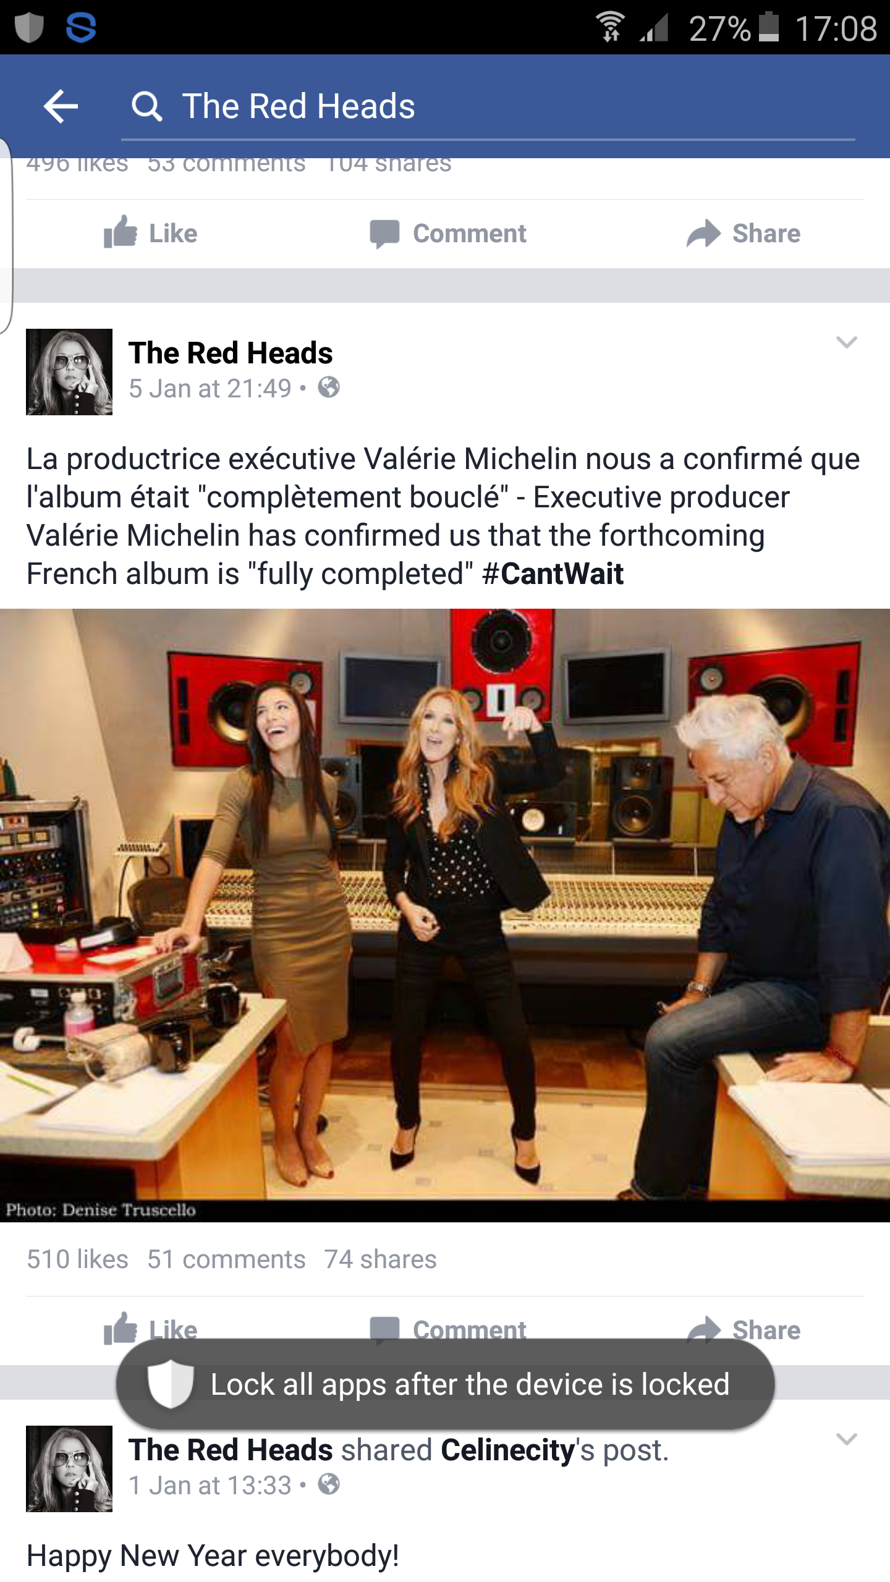
Task: Open Celinecity's page link
Action: coord(509,1450)
